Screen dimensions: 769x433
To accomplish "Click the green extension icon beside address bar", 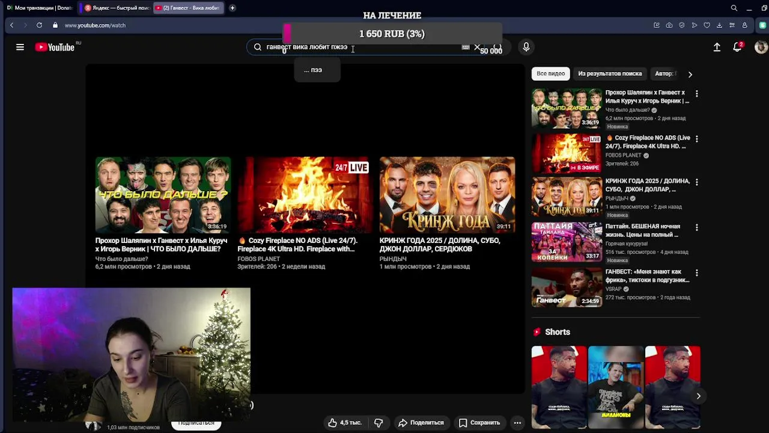I will point(762,25).
